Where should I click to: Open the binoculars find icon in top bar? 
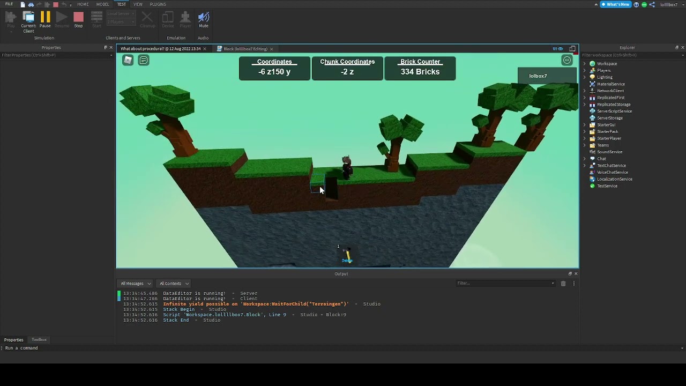point(31,4)
